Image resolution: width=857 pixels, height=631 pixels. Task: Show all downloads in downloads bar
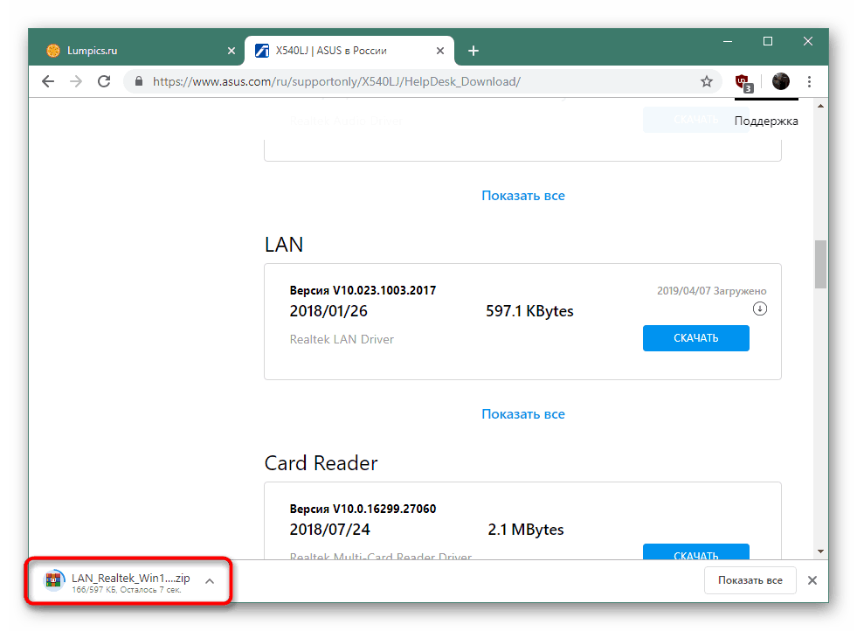point(750,580)
